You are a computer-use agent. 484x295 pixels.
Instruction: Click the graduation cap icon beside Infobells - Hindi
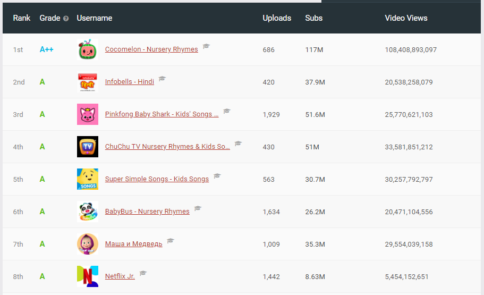tap(162, 79)
